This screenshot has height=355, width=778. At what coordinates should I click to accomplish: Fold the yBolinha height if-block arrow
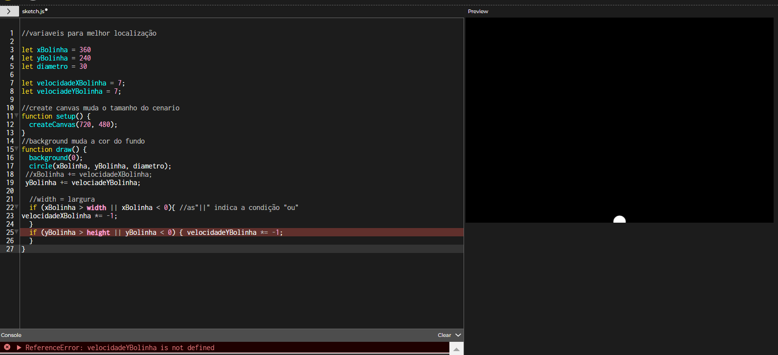tap(17, 232)
